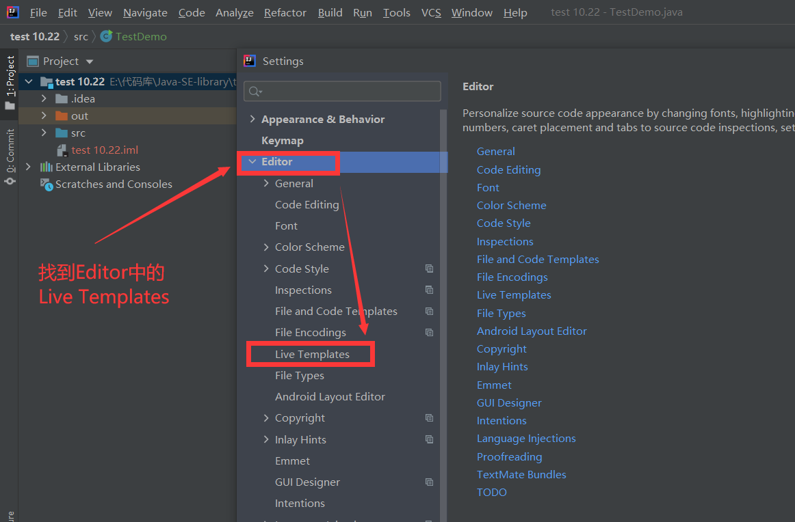Expand the out folder node

click(x=44, y=115)
